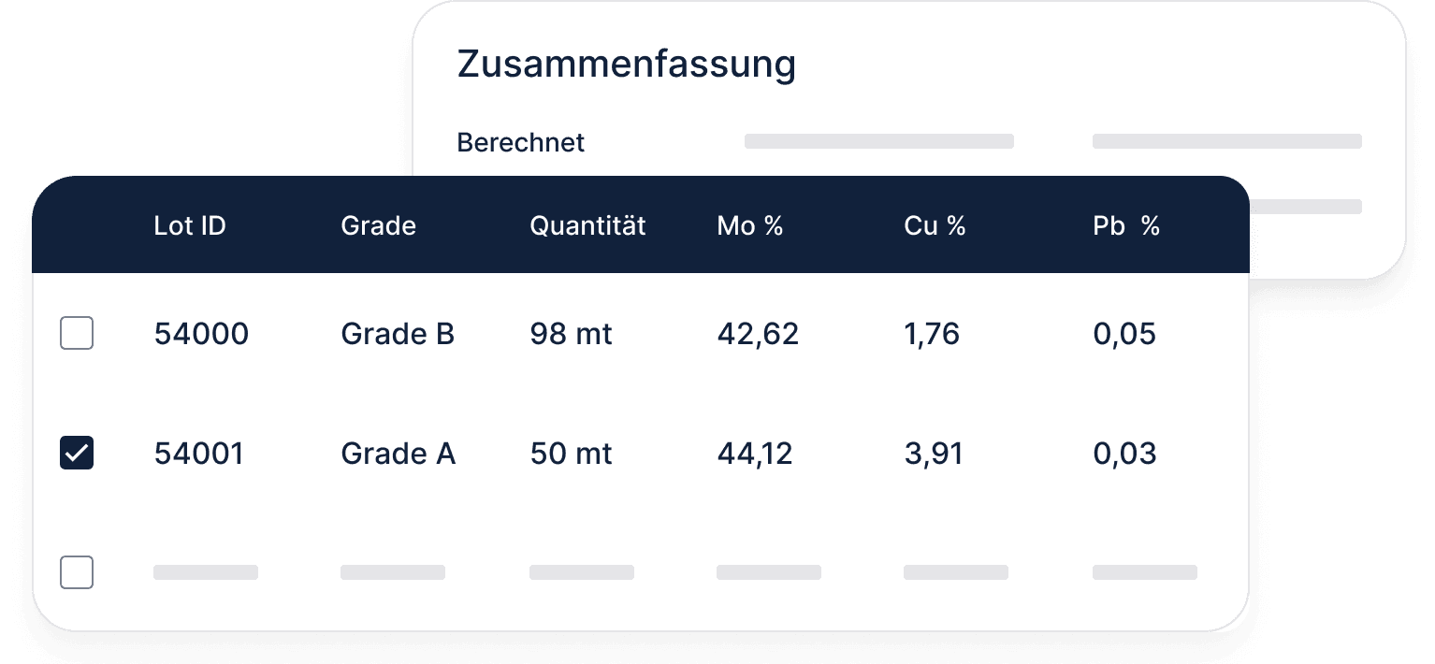Click the Pb value 0,05

(1124, 334)
